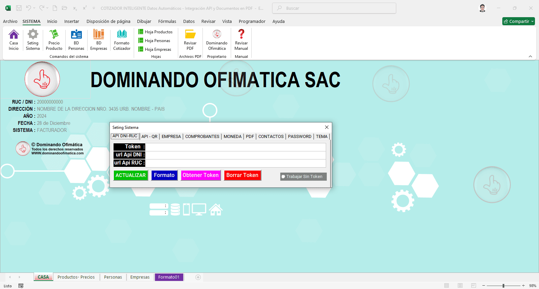This screenshot has height=289, width=539.
Task: Select PDF tab in Seting Sistema
Action: point(250,137)
